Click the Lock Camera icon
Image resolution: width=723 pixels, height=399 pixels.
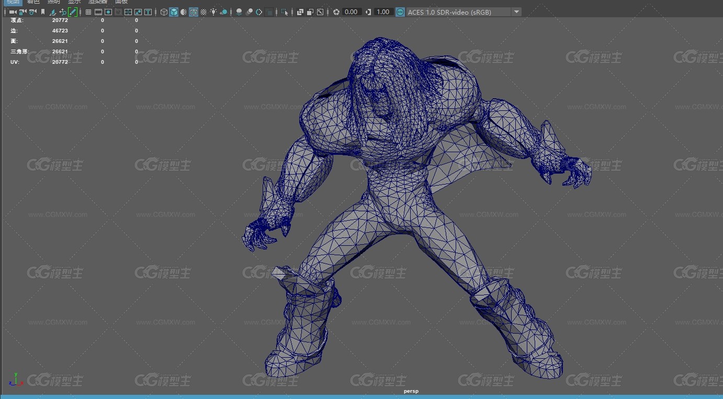22,12
